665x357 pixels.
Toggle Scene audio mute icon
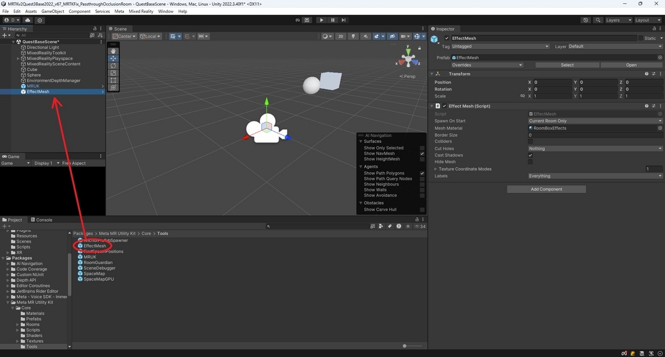click(365, 37)
